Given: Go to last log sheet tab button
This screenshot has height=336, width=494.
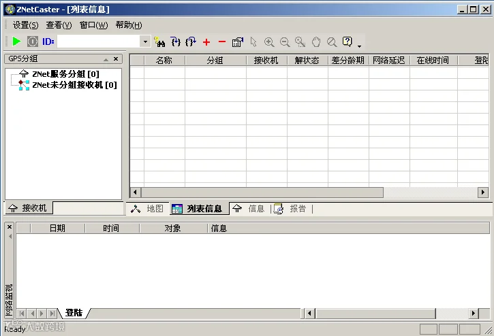Looking at the screenshot, I should (x=52, y=314).
